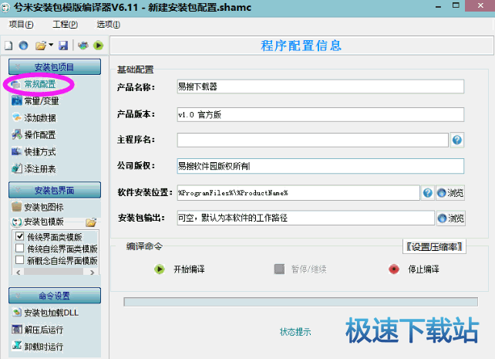
Task: Click the blue globe toolbar icon
Action: [23, 46]
